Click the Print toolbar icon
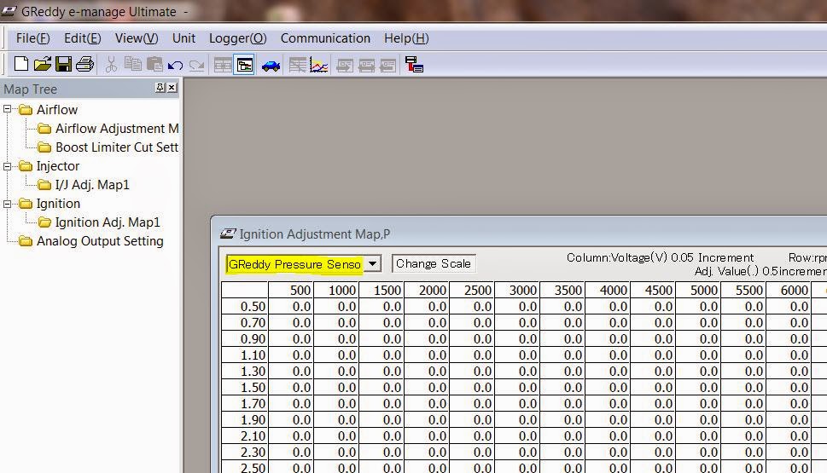 coord(84,65)
